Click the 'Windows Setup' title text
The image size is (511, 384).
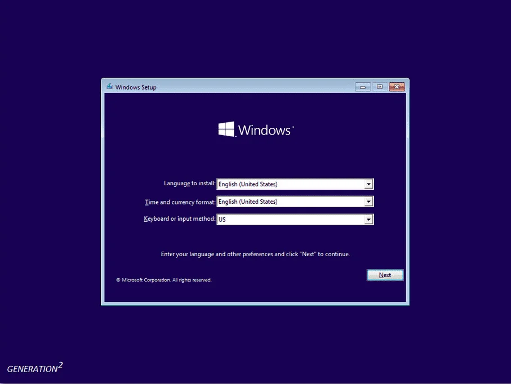click(x=136, y=87)
